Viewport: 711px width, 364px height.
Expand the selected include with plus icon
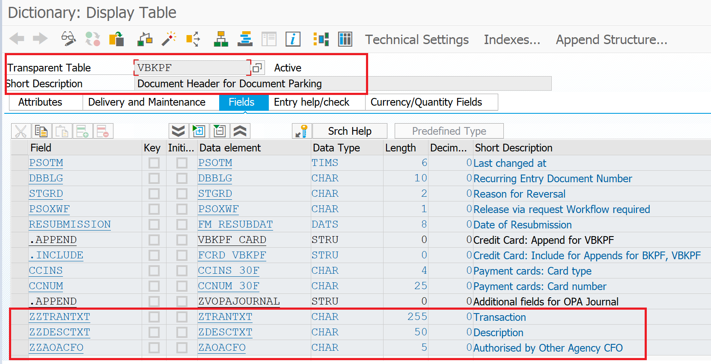(x=199, y=131)
